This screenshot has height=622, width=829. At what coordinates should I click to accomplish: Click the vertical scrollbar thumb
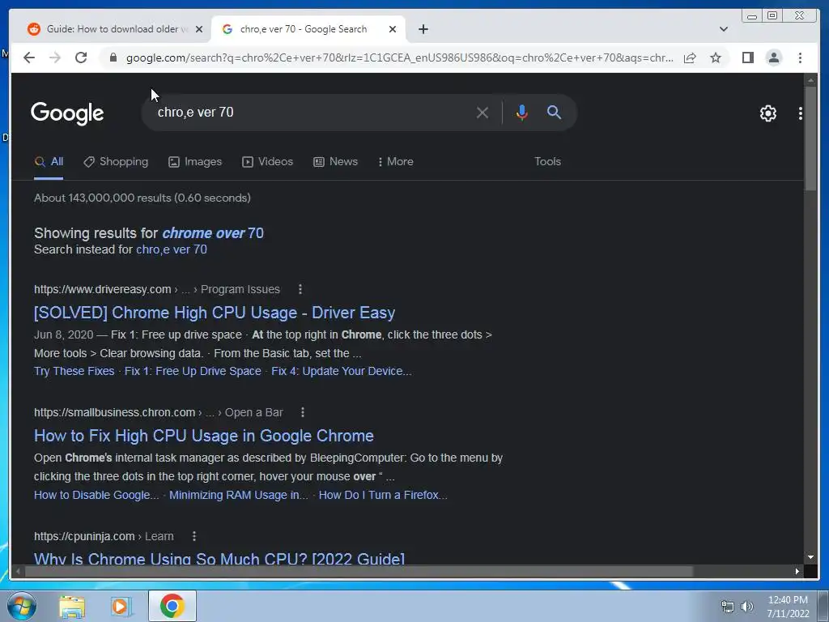click(x=810, y=138)
